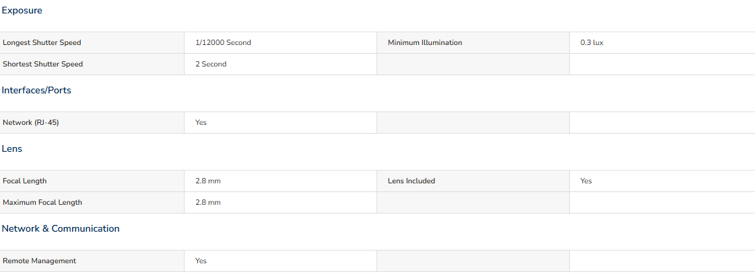Select the Remote Management label
Viewport: 755px width, 274px height.
pos(40,261)
